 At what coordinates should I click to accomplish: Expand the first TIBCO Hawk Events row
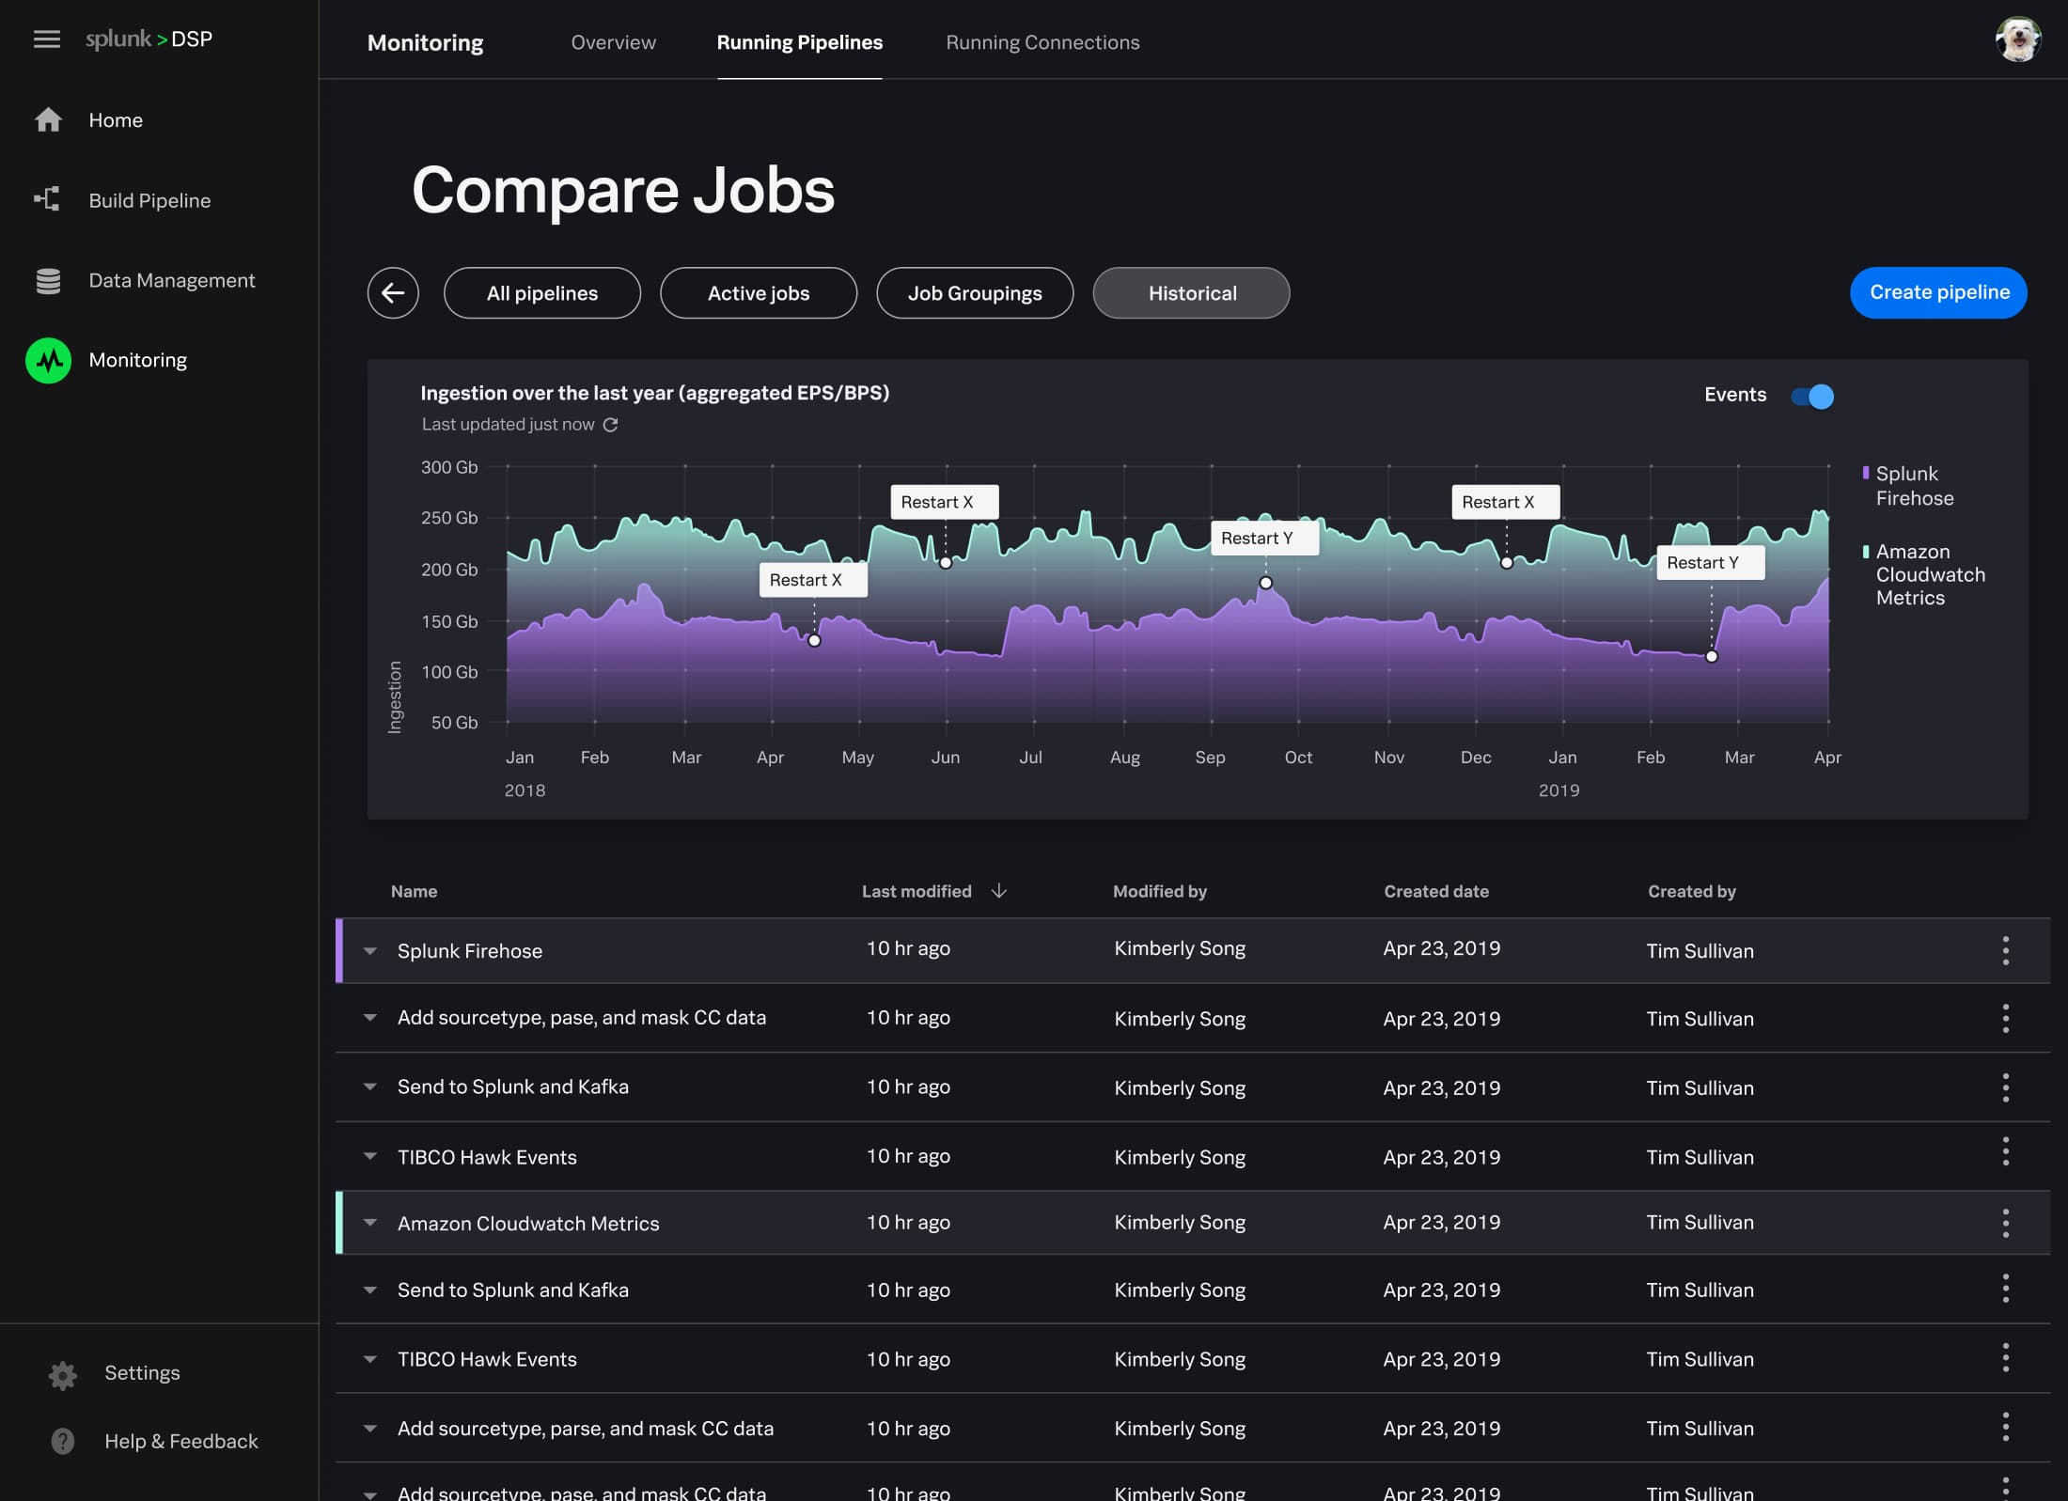369,1157
